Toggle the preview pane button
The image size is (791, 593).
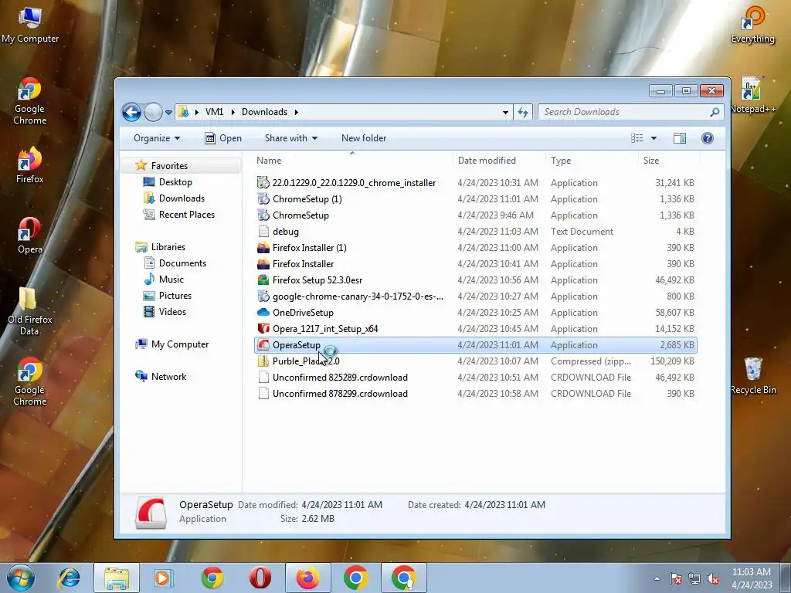point(680,138)
